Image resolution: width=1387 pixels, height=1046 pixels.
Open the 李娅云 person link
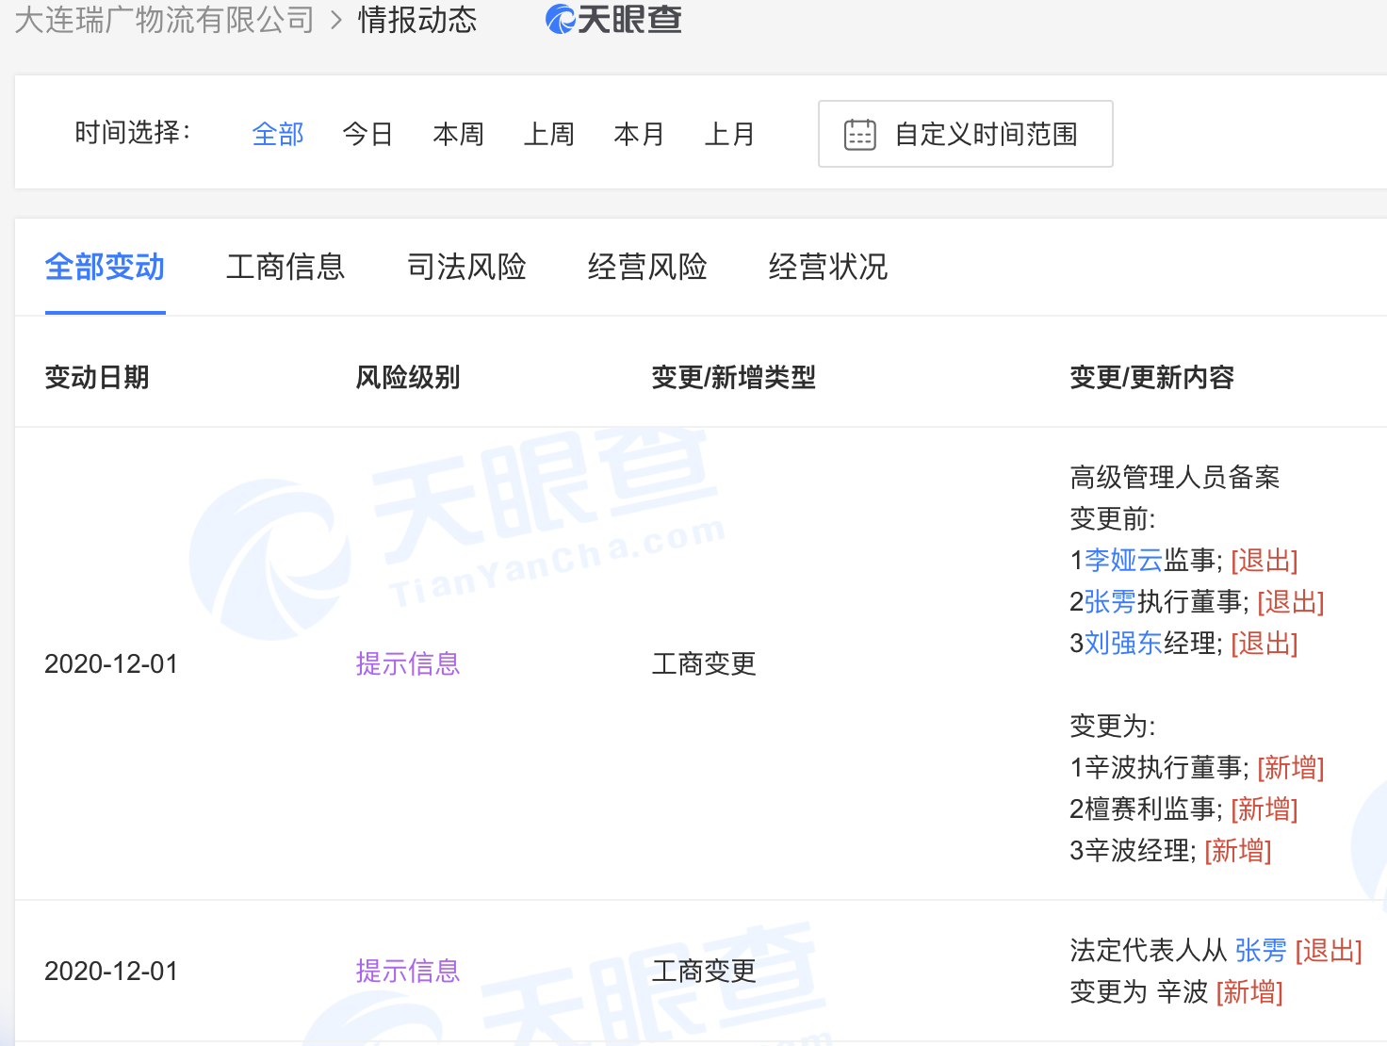pyautogui.click(x=1123, y=561)
